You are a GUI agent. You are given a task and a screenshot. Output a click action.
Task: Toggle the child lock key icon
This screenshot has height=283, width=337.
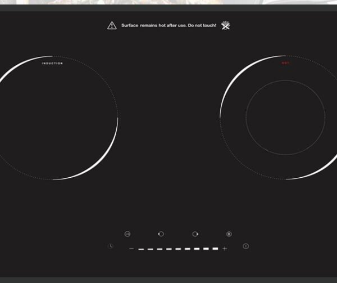127,234
